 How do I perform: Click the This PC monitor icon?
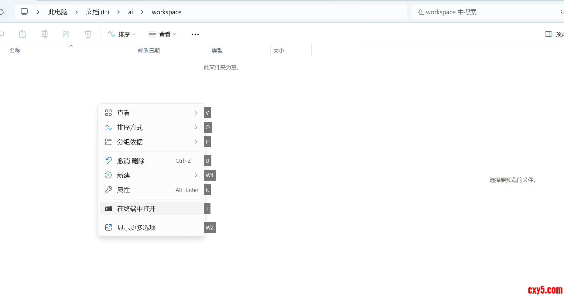[x=24, y=12]
